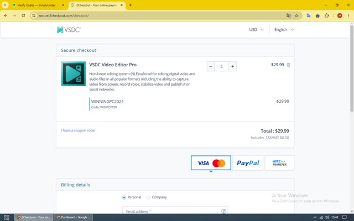The image size is (354, 221).
Task: Click the WINNINGPC2024 promotion text
Action: (x=107, y=102)
